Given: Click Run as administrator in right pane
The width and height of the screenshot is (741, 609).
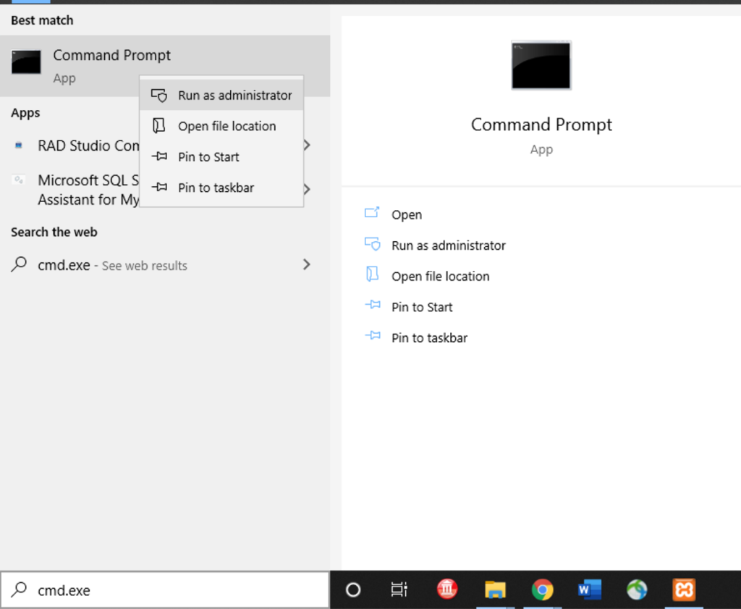Looking at the screenshot, I should tap(449, 245).
